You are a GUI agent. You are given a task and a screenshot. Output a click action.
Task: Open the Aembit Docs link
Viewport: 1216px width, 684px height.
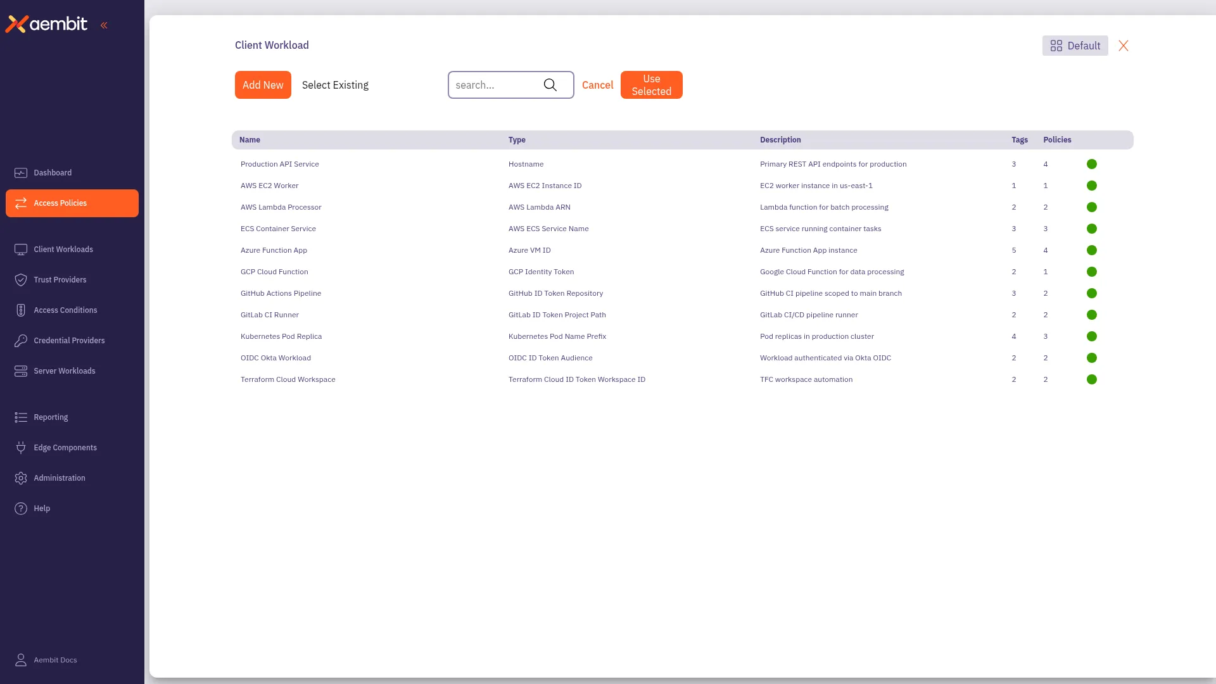point(55,660)
